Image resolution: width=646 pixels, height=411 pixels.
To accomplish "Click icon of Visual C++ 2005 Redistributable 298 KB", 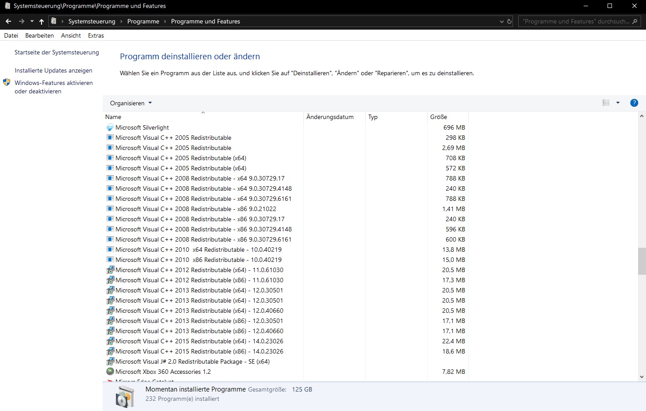I will (x=110, y=138).
